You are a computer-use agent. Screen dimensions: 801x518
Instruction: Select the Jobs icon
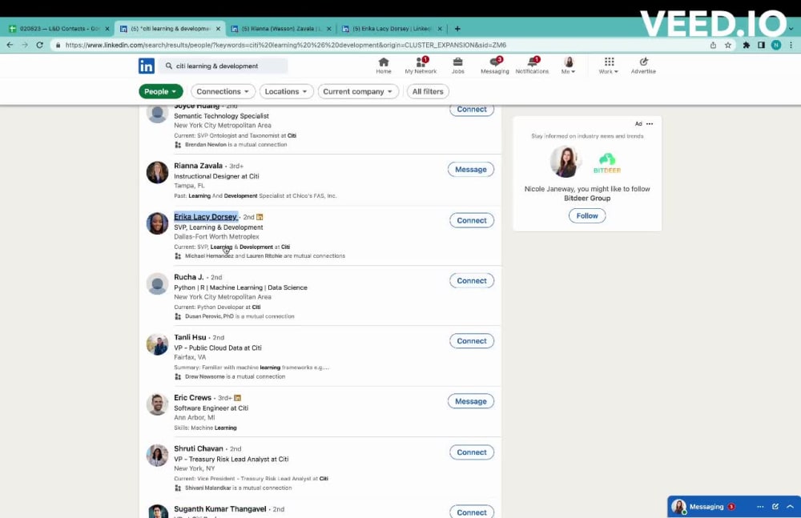[457, 65]
